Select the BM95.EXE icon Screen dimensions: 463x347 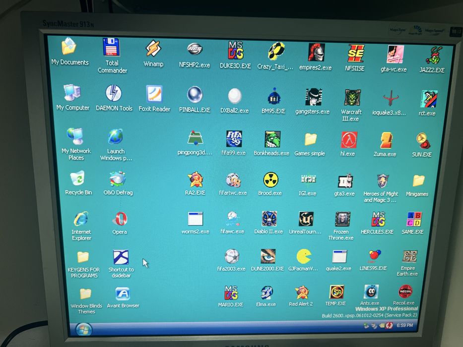(x=274, y=97)
